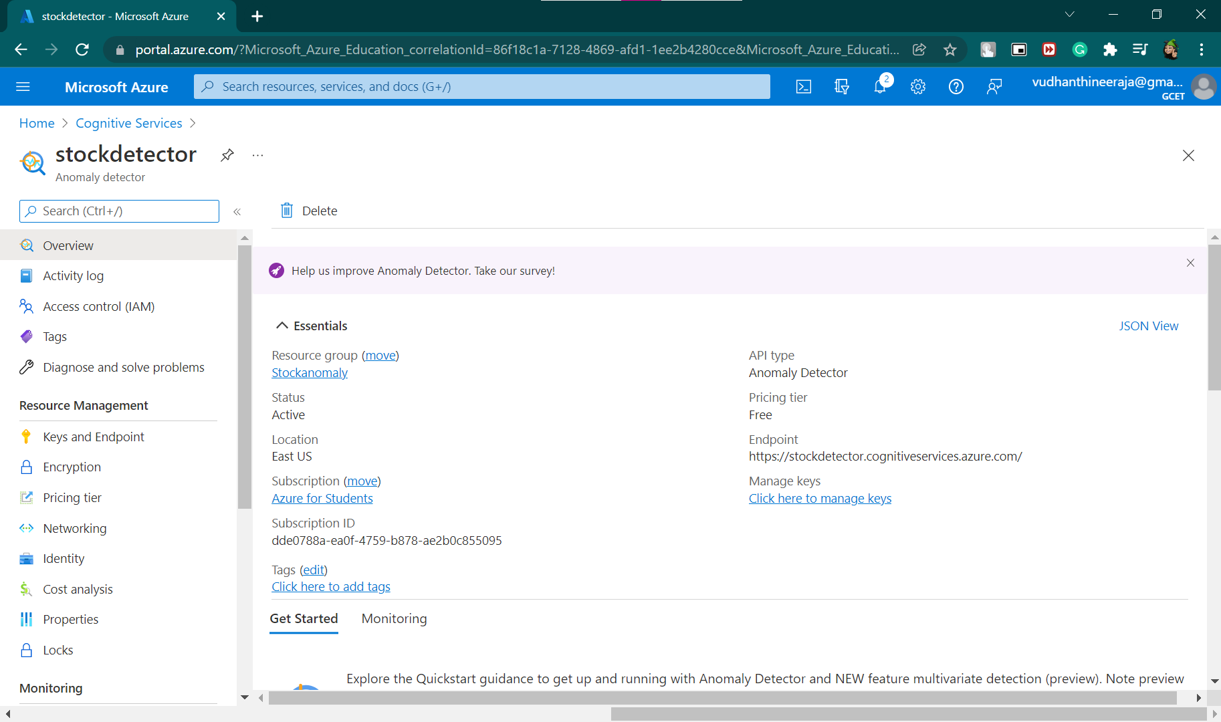Open the notifications bell showing 2 alerts
1221x722 pixels.
tap(879, 86)
